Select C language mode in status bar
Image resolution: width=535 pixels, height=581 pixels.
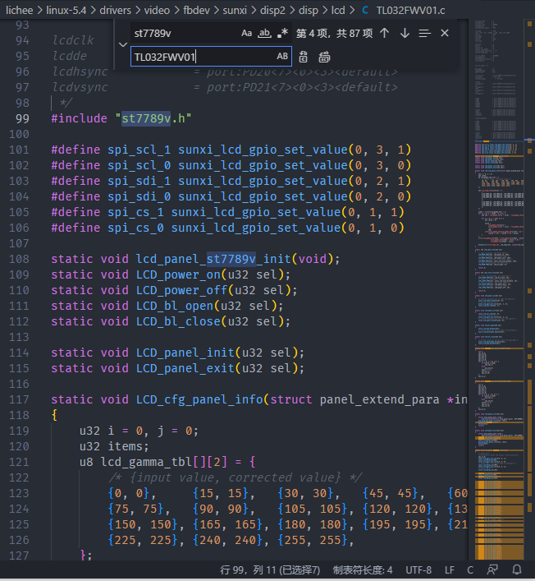click(470, 569)
